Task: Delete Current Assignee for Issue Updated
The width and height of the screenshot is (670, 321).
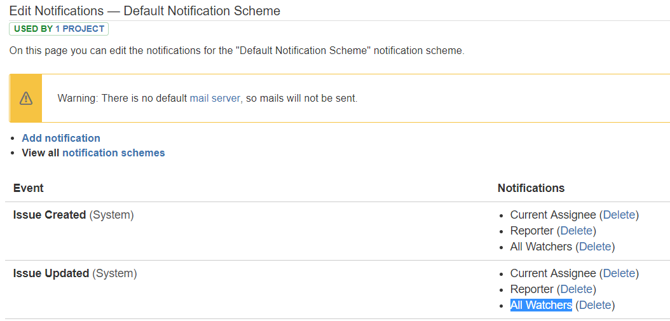Action: pyautogui.click(x=619, y=273)
